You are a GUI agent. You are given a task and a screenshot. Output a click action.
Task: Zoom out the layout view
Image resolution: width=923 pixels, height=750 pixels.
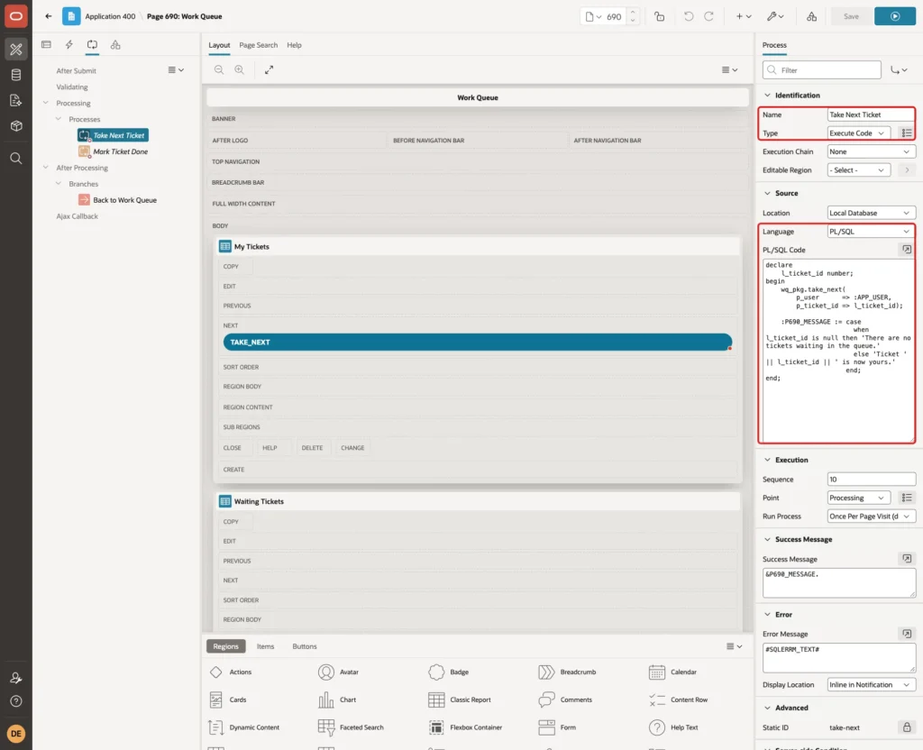[219, 69]
